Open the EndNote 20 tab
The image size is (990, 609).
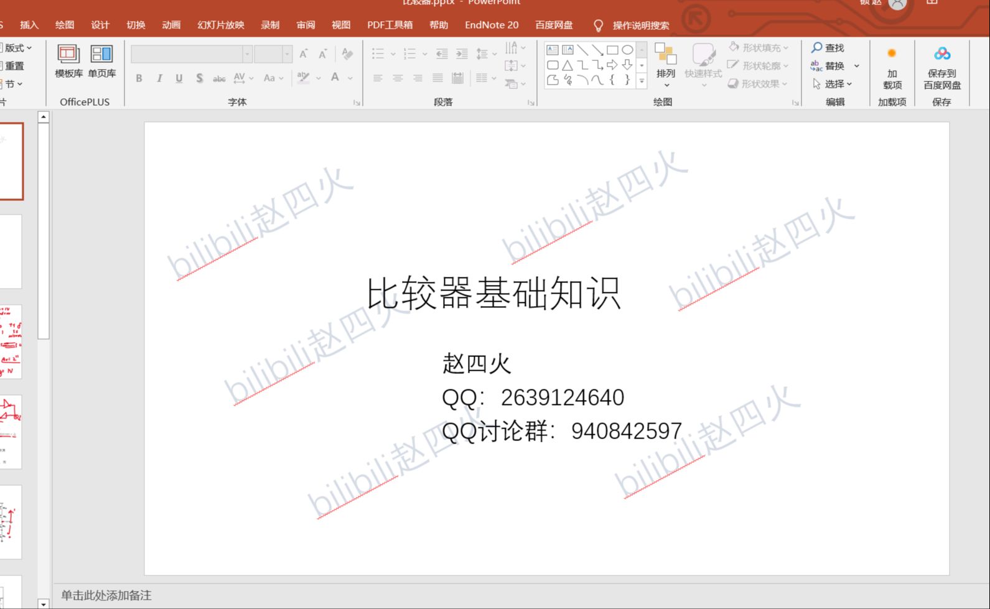492,25
